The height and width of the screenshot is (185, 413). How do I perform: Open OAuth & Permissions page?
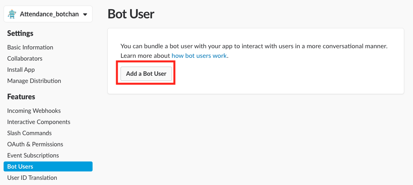[x=35, y=144]
